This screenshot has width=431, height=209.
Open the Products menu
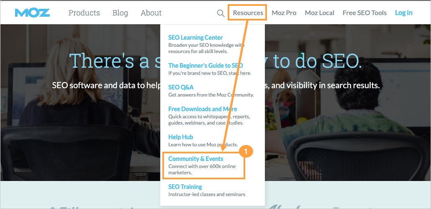point(84,13)
